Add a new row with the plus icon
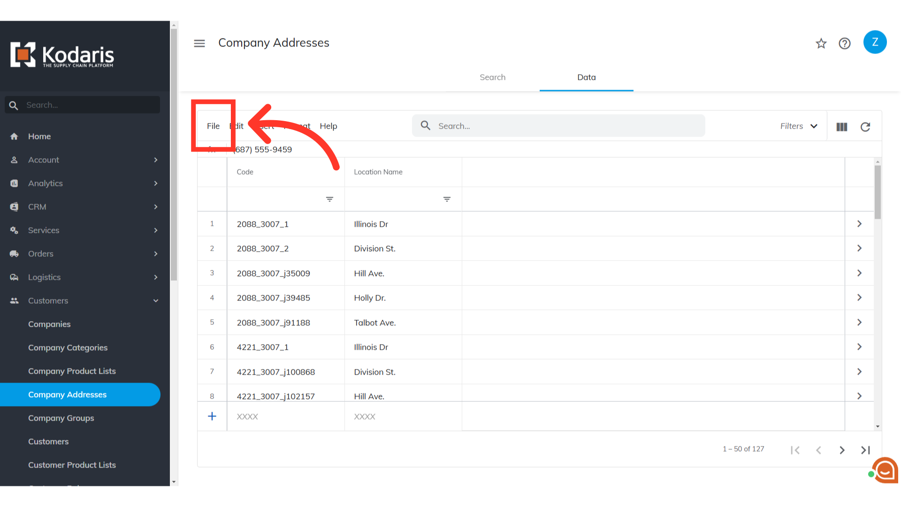Image resolution: width=901 pixels, height=507 pixels. [212, 416]
